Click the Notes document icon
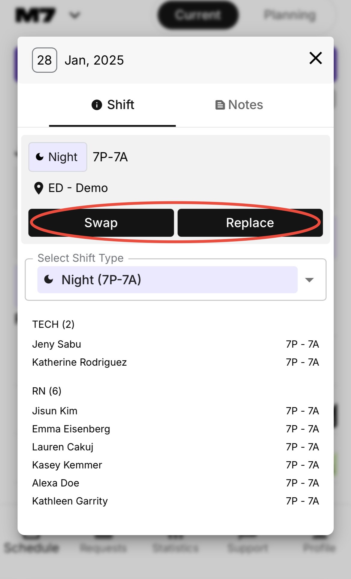This screenshot has width=351, height=579. pyautogui.click(x=220, y=105)
